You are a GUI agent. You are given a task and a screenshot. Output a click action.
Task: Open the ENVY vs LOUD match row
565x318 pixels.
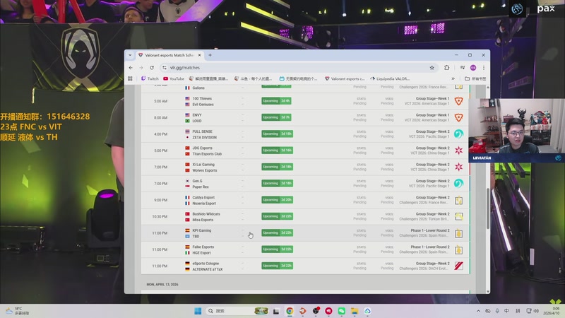tap(305, 118)
